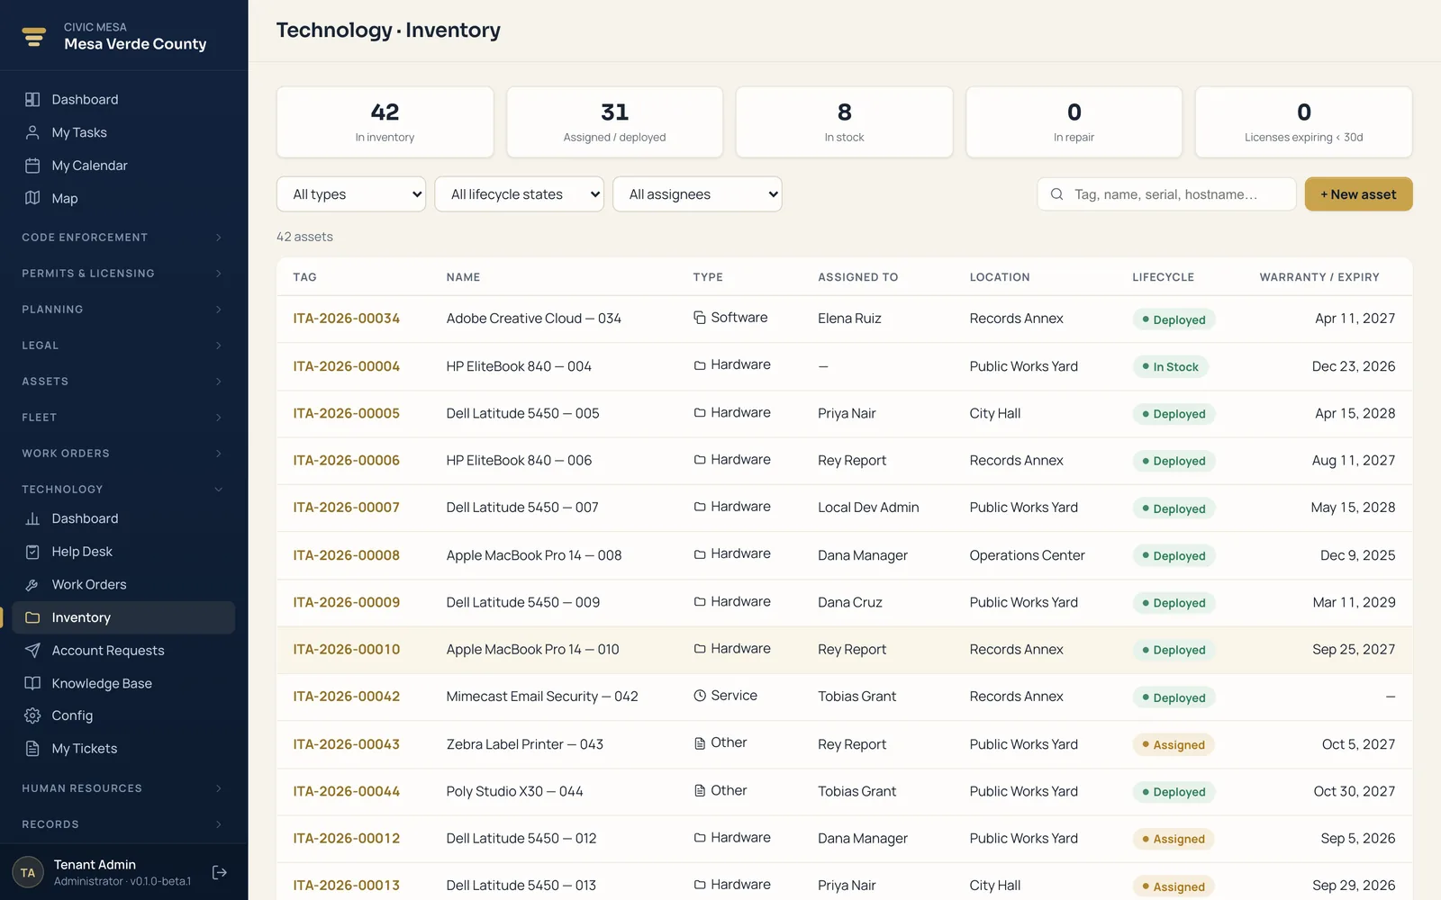Click the Warranty / Expiry column header
1441x900 pixels.
pyautogui.click(x=1319, y=277)
